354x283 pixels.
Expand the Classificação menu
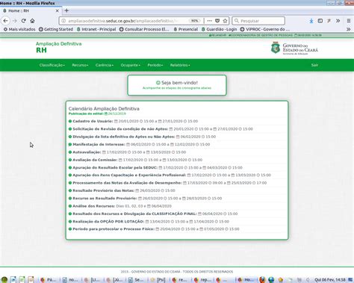(52, 65)
